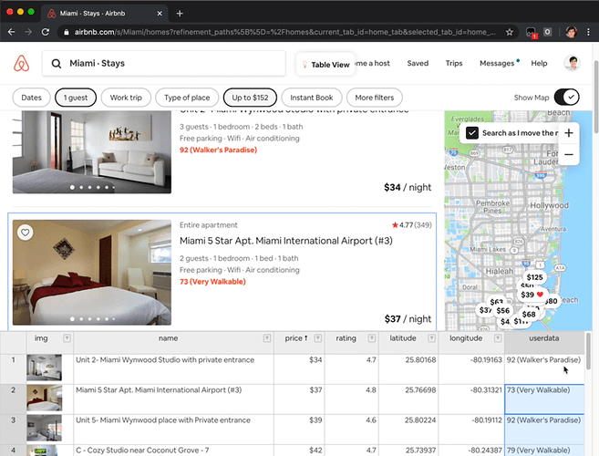Reload the page with the refresh icon
This screenshot has width=599, height=456.
coord(45,32)
